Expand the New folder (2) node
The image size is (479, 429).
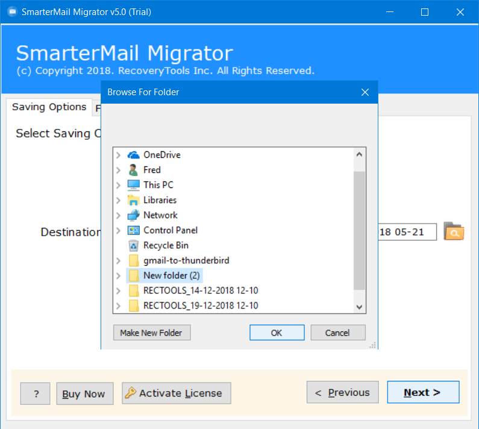[119, 275]
